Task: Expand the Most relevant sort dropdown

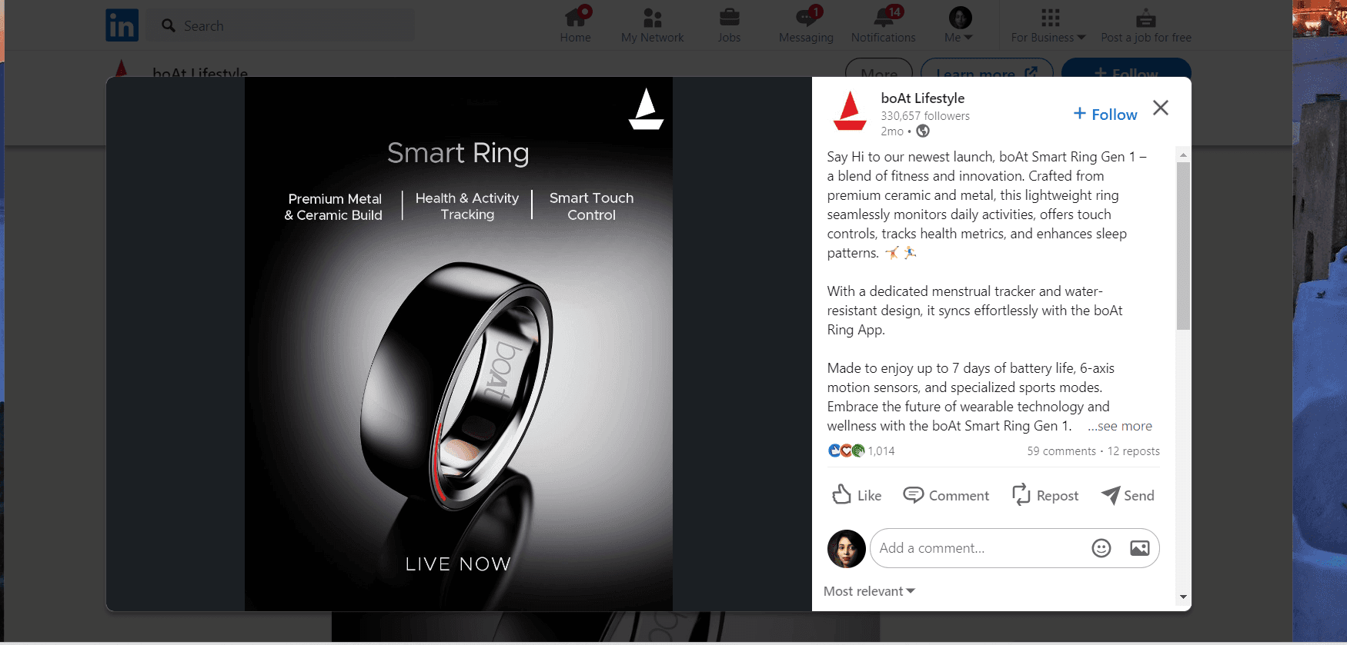Action: pyautogui.click(x=869, y=591)
